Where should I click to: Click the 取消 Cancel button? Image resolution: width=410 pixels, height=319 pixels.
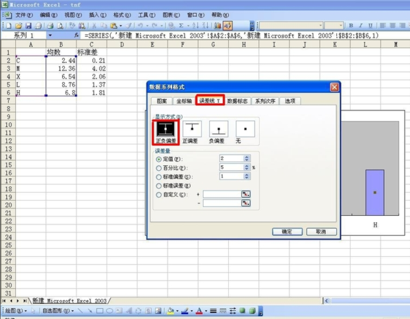[321, 232]
